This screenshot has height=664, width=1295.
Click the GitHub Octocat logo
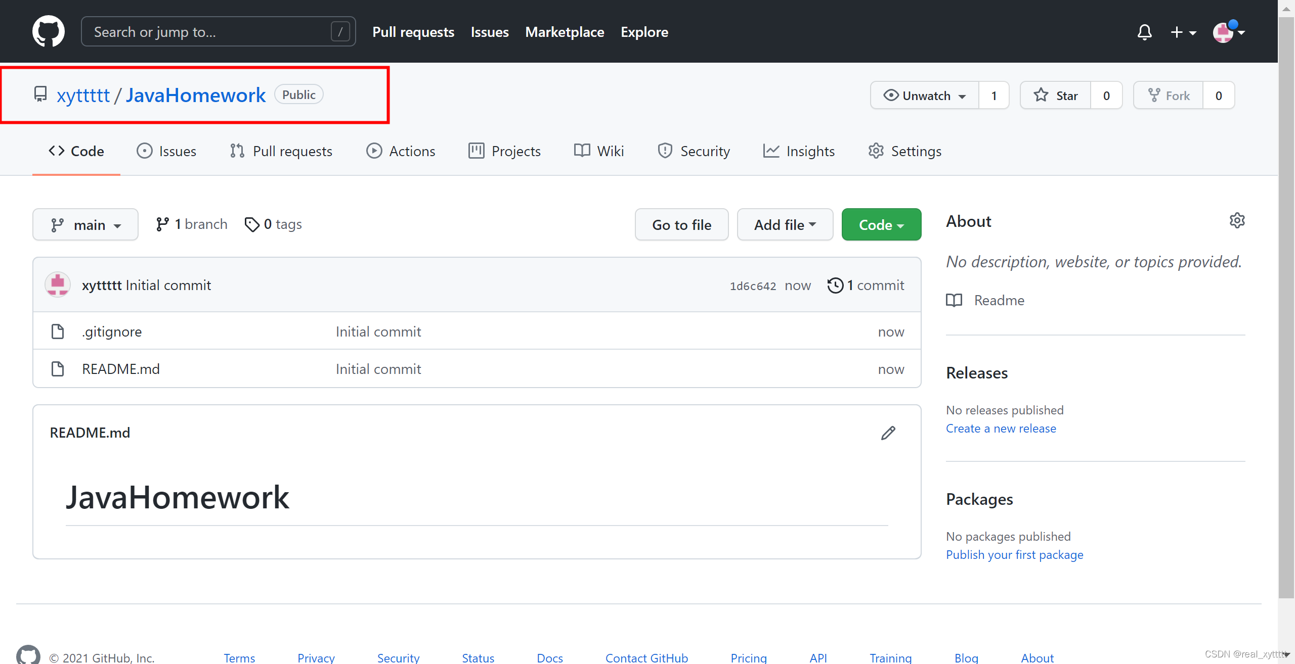48,31
